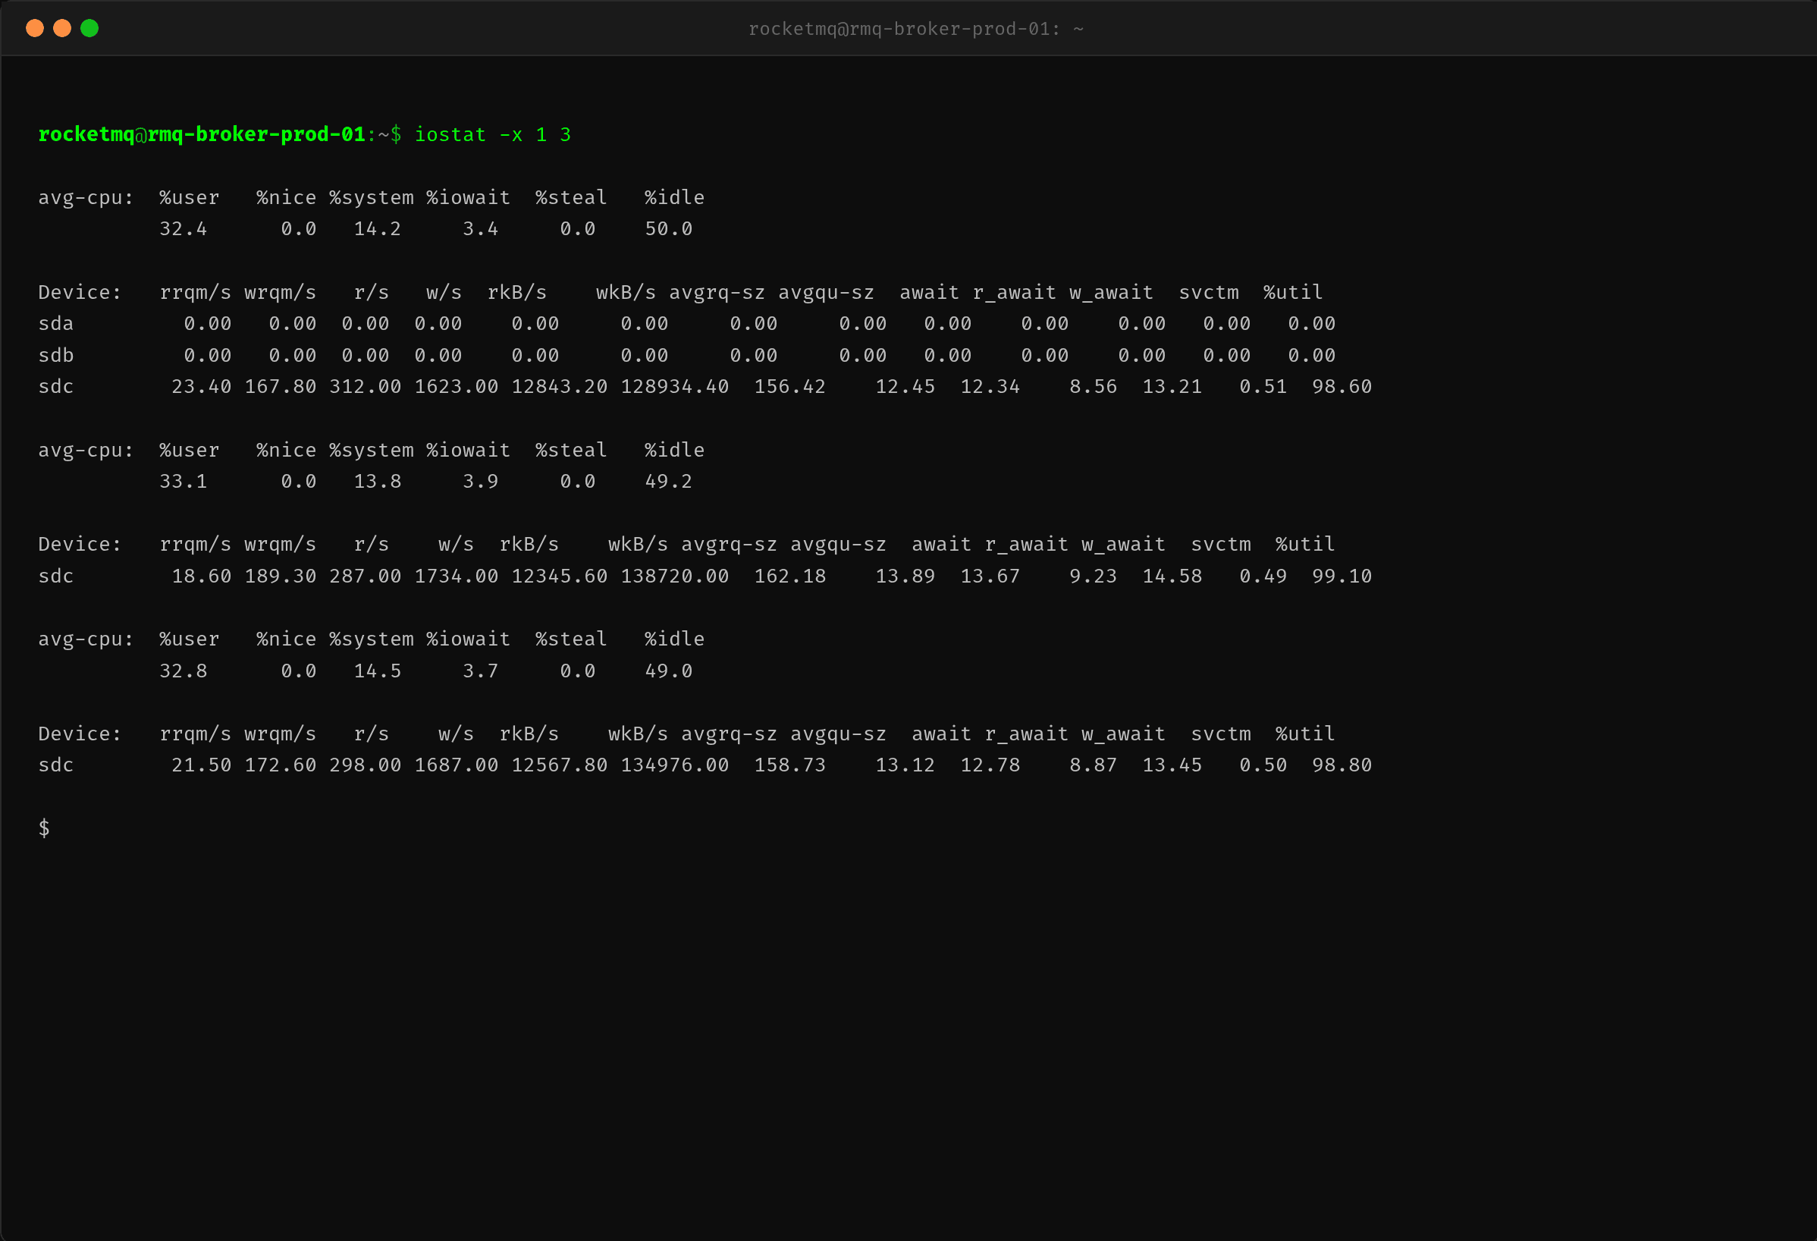The image size is (1817, 1241).
Task: Click second report %user value 33.1
Action: coord(183,482)
